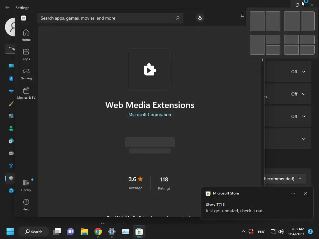Snap to top-left quadrant of four-zone layout
This screenshot has height=239, width=319.
(x=291, y=40)
